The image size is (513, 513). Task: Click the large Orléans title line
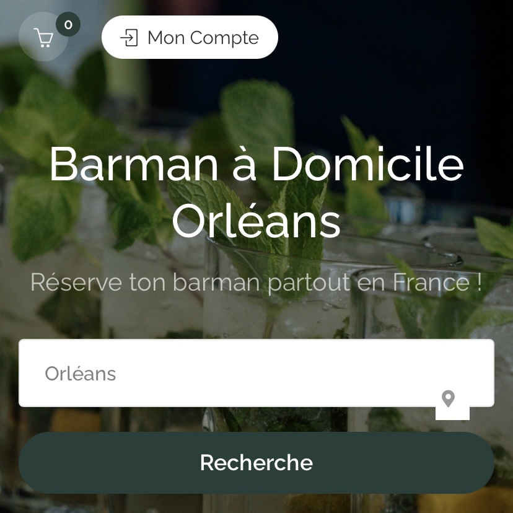256,220
